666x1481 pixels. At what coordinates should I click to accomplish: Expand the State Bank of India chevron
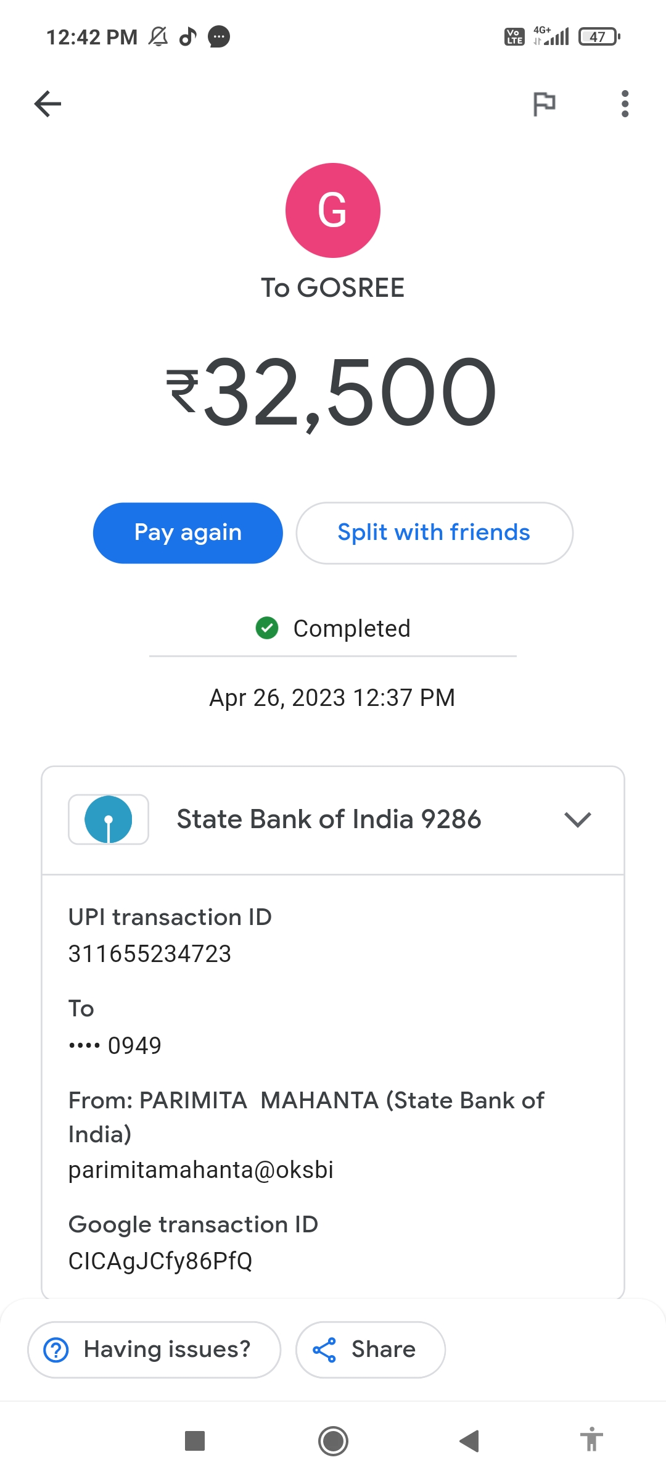(577, 819)
